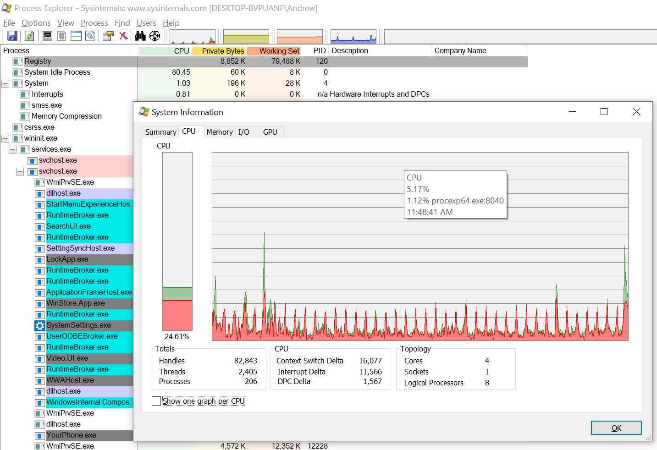Image resolution: width=657 pixels, height=450 pixels.
Task: Click the CPU history graph area
Action: tap(420, 247)
